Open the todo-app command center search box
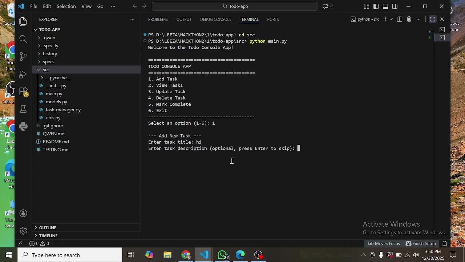The image size is (465, 262). click(235, 6)
